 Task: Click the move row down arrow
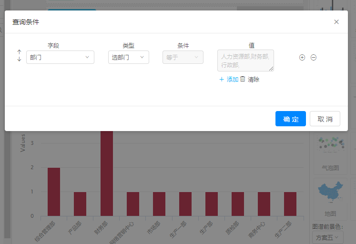point(19,60)
